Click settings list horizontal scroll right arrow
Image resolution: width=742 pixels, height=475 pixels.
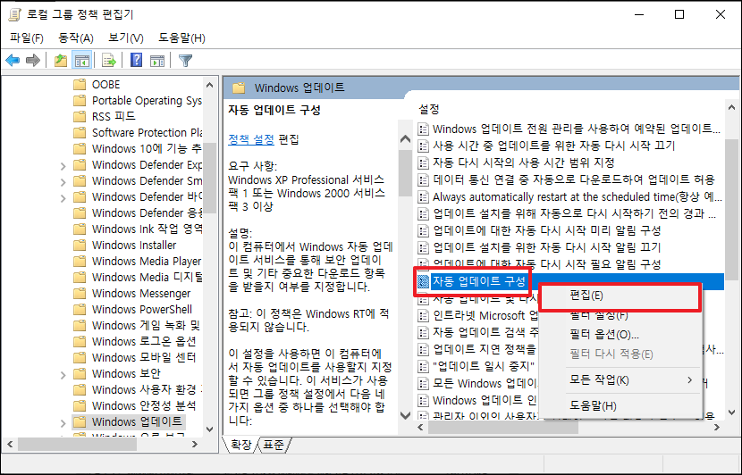point(717,428)
